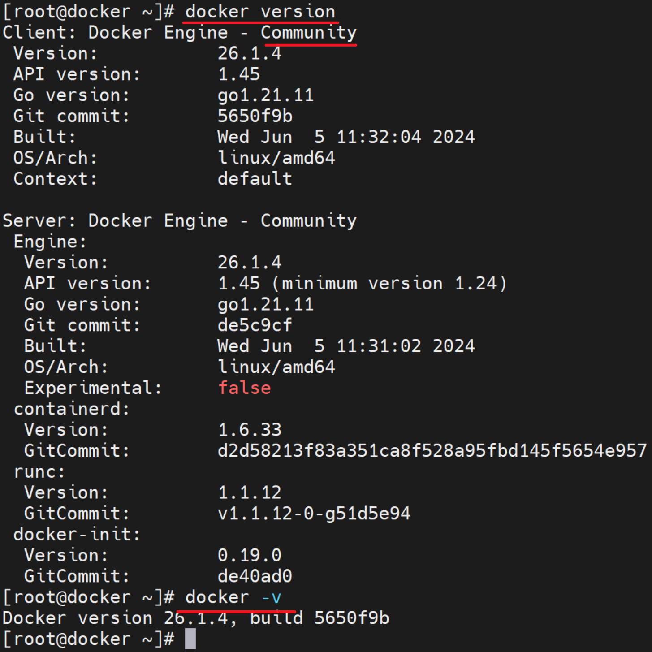Click the runc GitCommit v1.1.12-0-g51d5e94

(314, 514)
